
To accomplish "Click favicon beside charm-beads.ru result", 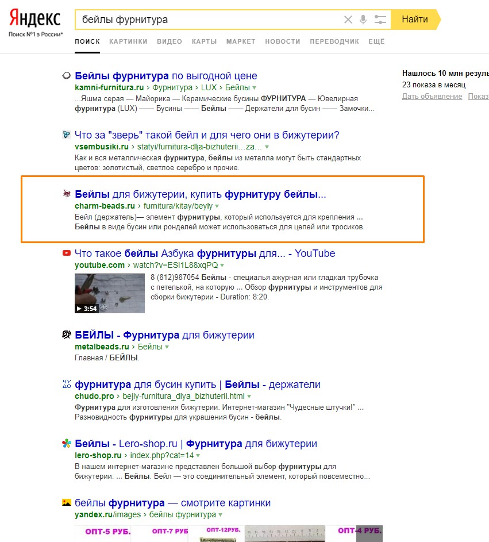I will click(x=66, y=194).
